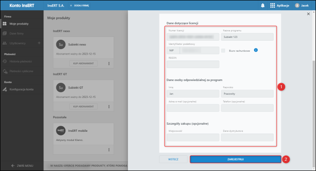The height and width of the screenshot is (171, 316).
Task: Collapse sidebar with Zwiń menu
Action: coord(22,165)
